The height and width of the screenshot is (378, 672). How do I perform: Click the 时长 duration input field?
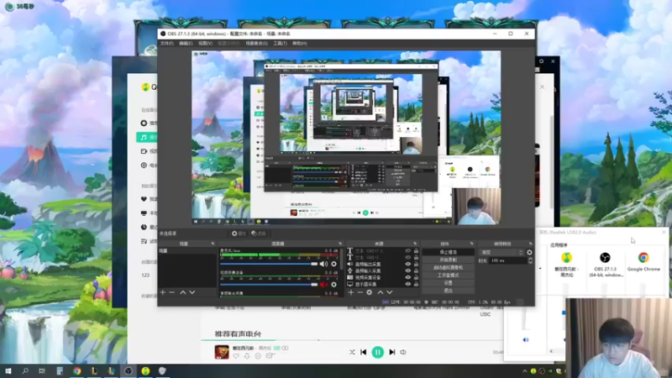pyautogui.click(x=508, y=260)
